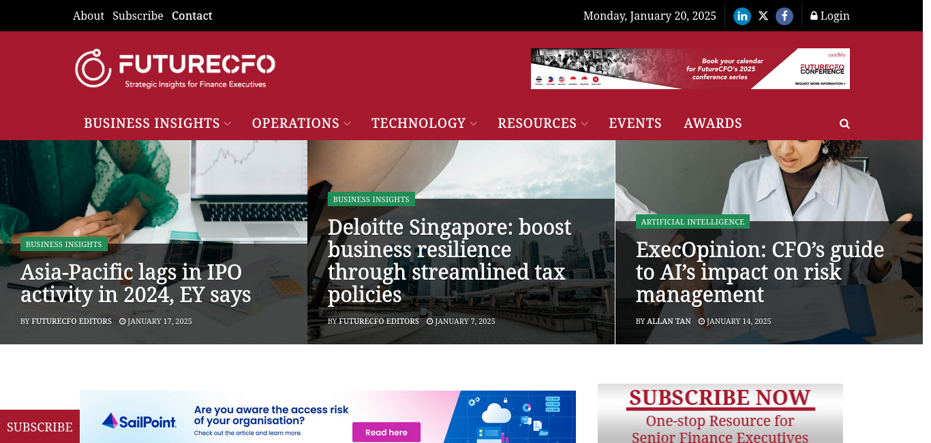Viewport: 931px width, 443px height.
Task: Read the Asia-Pacific lags in IPO article
Action: tap(136, 283)
